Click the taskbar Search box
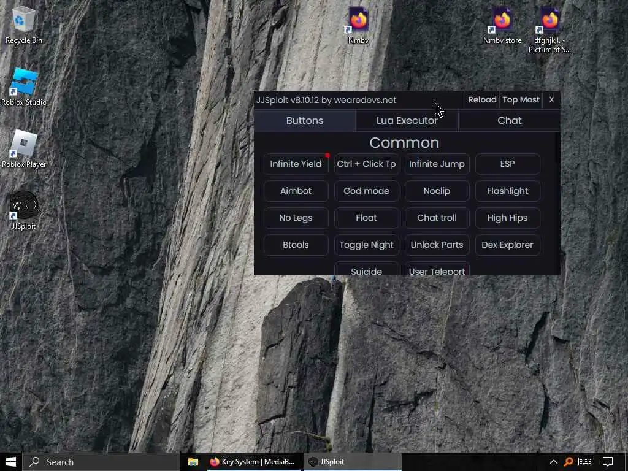Screen dimensions: 628x471 [x=101, y=462]
